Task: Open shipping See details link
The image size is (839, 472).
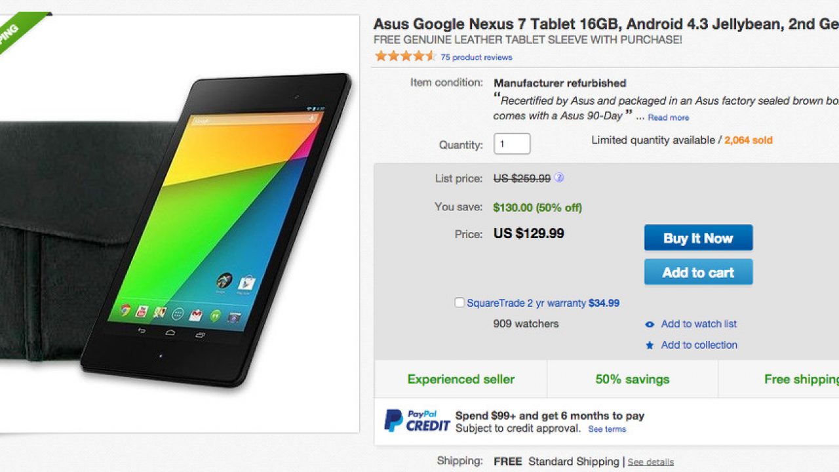Action: tap(650, 462)
